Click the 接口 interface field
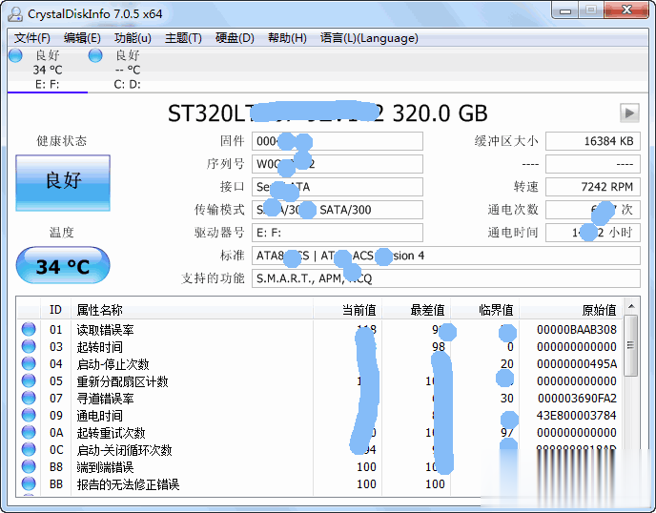 338,187
